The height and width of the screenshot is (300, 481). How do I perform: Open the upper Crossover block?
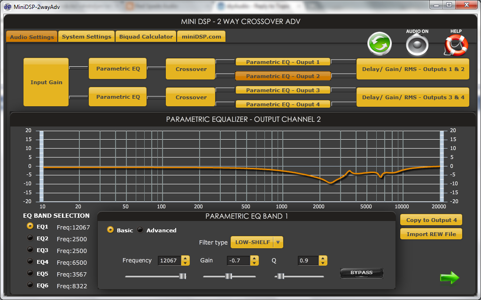pyautogui.click(x=191, y=69)
